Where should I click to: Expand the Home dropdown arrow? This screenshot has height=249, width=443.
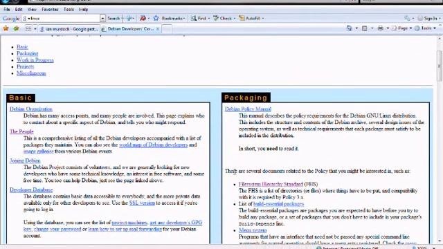pyautogui.click(x=356, y=28)
